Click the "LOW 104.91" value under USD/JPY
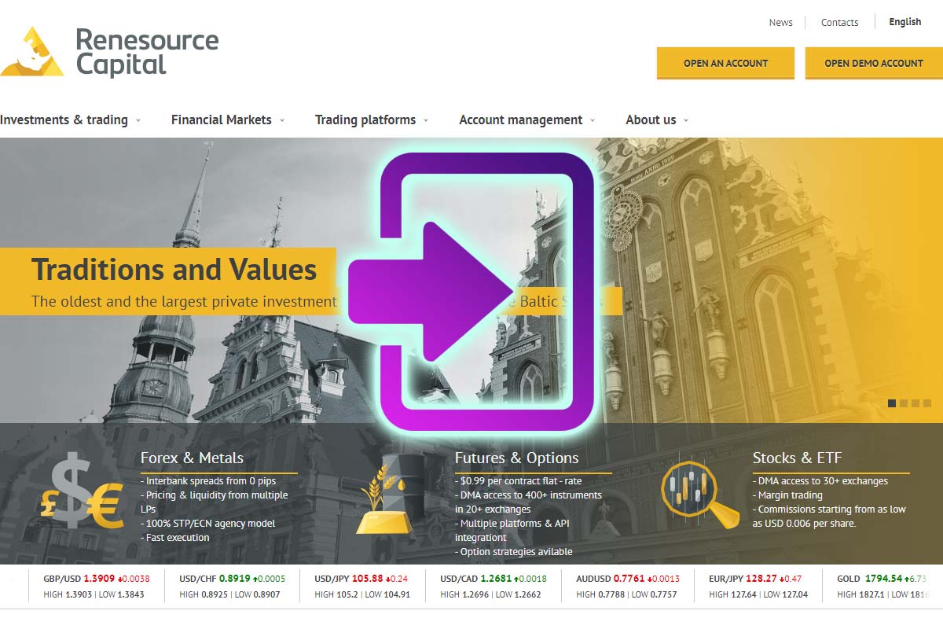943x629 pixels. pos(387,594)
